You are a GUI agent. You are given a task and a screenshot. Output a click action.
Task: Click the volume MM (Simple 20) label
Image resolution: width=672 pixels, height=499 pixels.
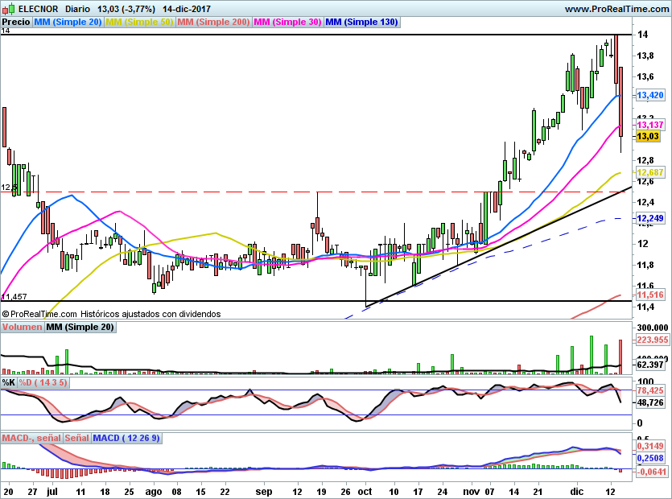80,327
